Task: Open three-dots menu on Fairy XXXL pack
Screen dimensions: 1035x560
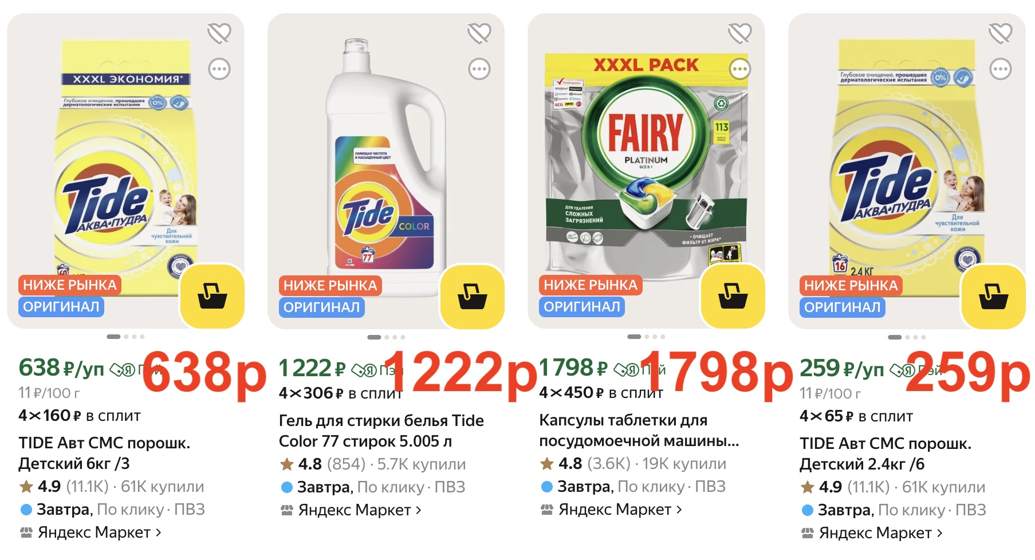Action: pos(740,69)
